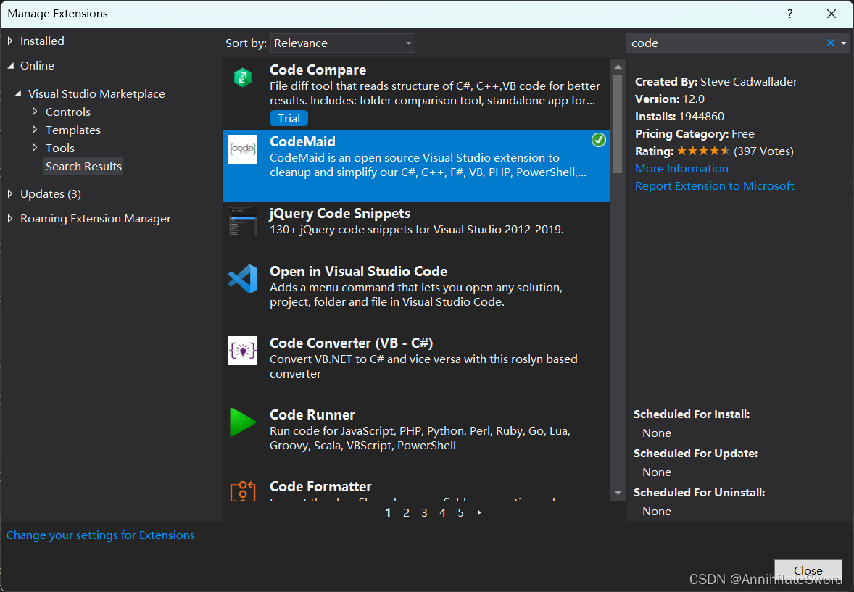Image resolution: width=854 pixels, height=592 pixels.
Task: Click the CodeMaid extension icon
Action: (x=243, y=149)
